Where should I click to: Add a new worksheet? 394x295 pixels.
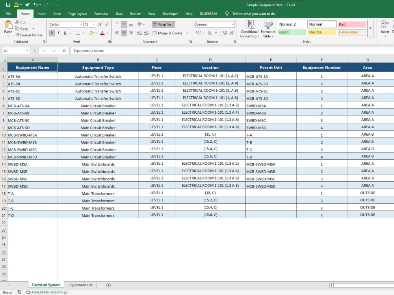[x=108, y=285]
